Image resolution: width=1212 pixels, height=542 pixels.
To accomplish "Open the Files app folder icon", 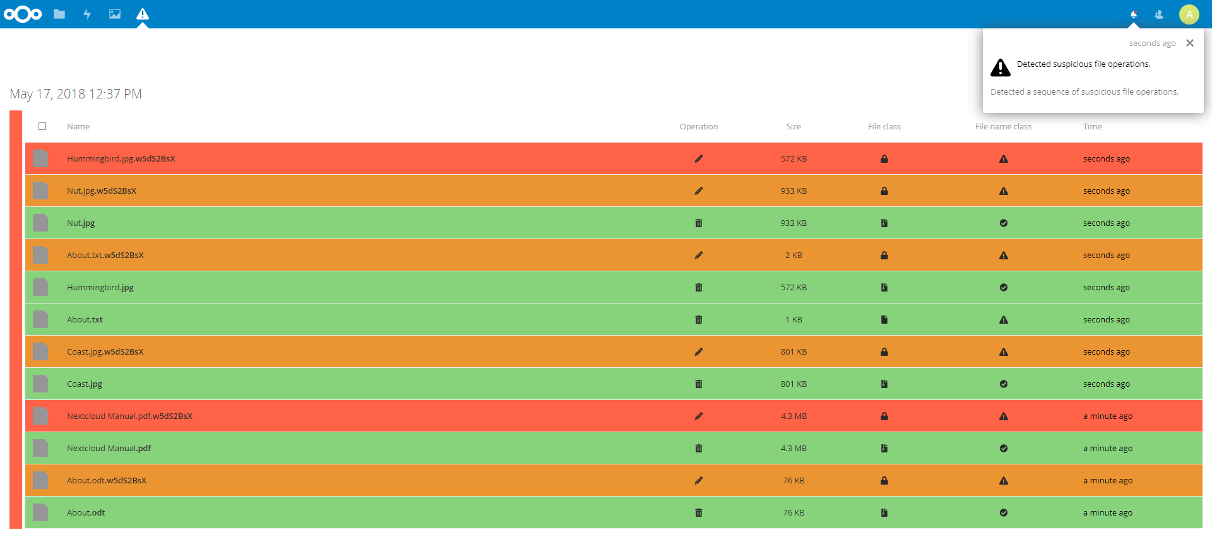I will 59,14.
